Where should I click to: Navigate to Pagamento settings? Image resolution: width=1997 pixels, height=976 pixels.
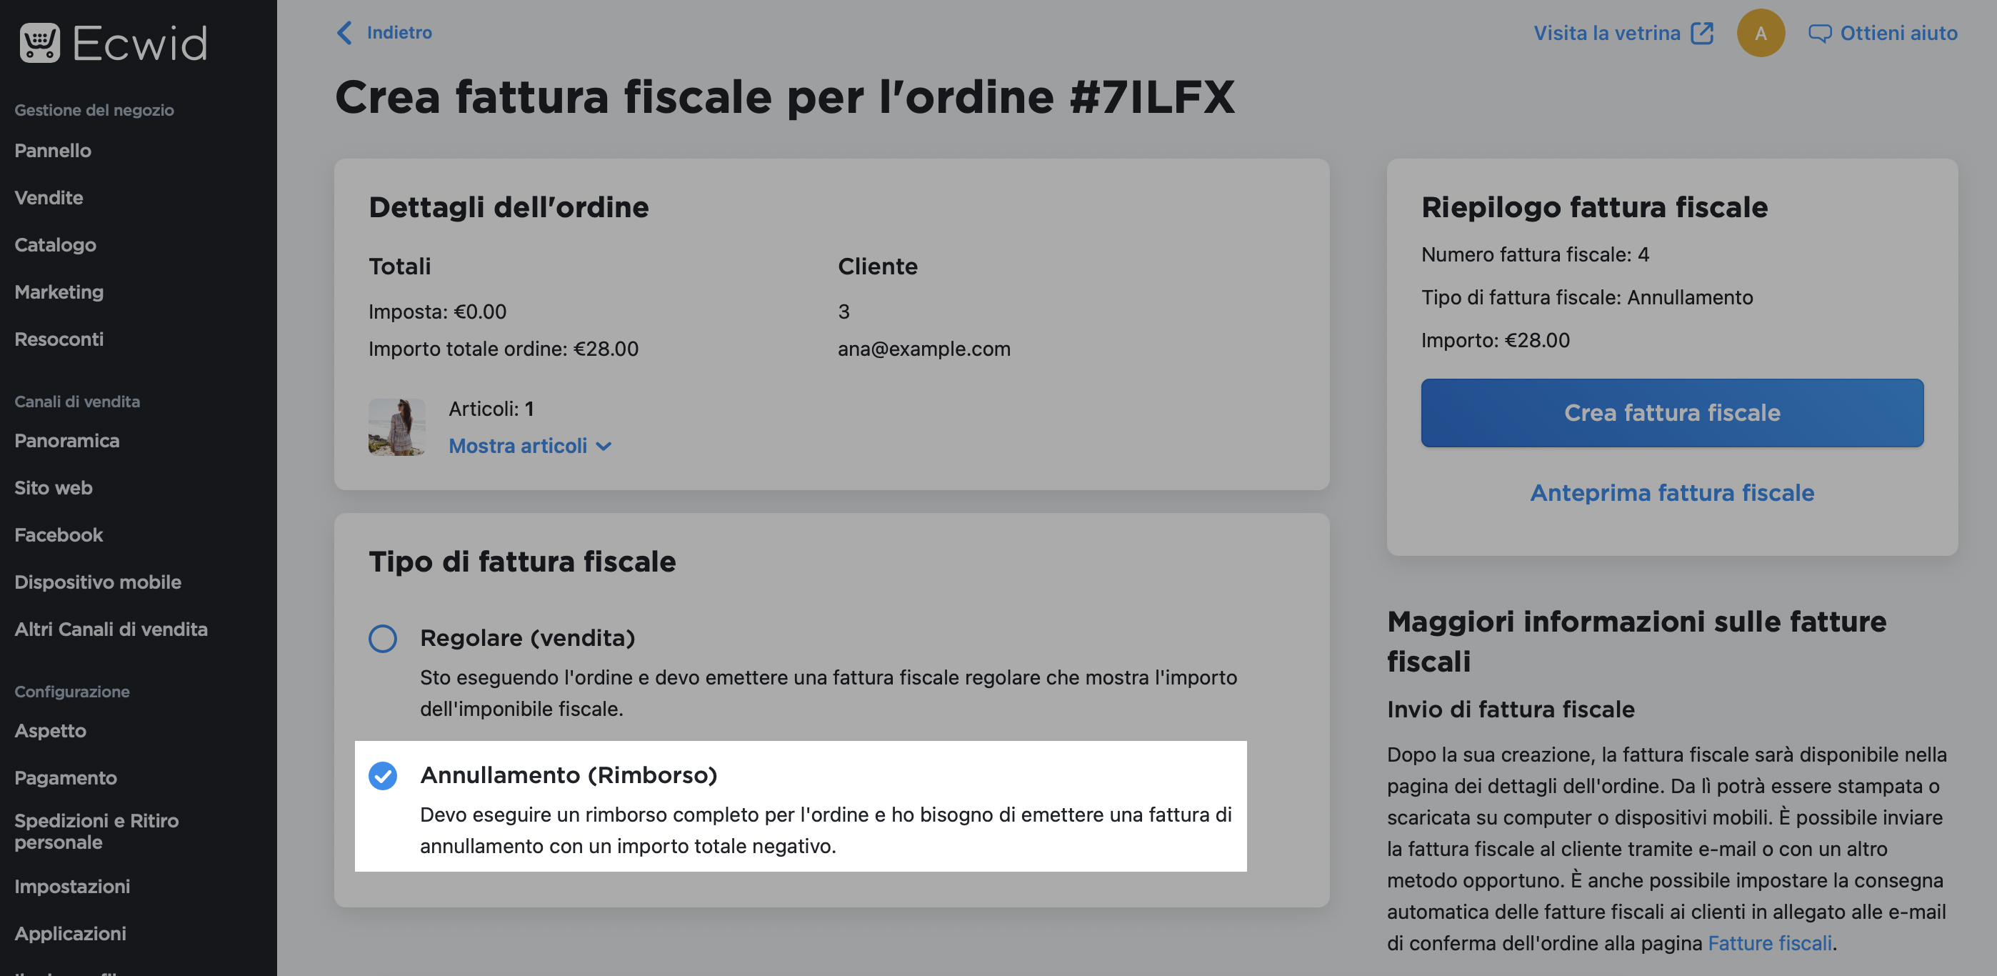pyautogui.click(x=66, y=778)
